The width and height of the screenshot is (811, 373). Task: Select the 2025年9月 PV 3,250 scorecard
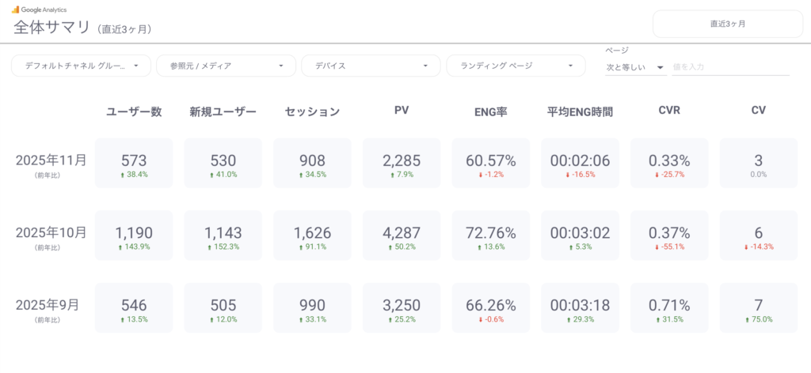click(402, 308)
